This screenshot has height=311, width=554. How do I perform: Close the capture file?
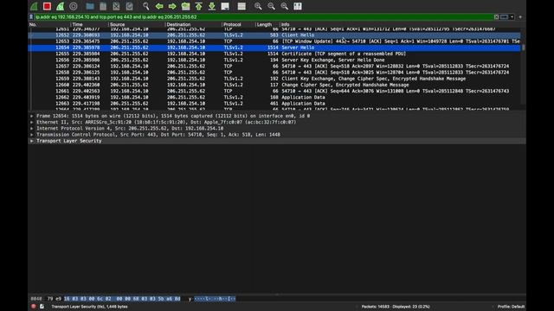click(116, 6)
